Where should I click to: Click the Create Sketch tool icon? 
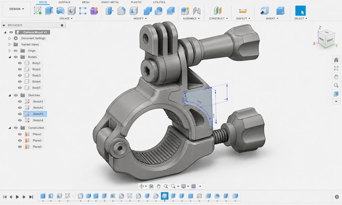[38, 11]
